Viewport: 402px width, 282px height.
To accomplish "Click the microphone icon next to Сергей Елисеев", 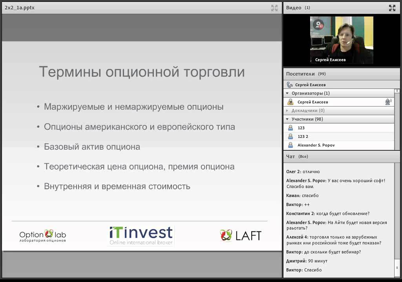I will click(388, 102).
